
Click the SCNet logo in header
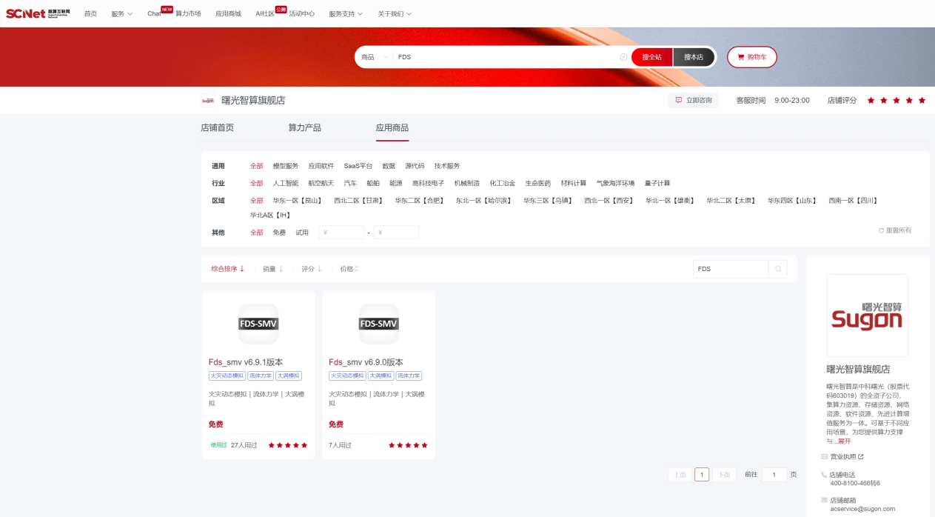38,13
